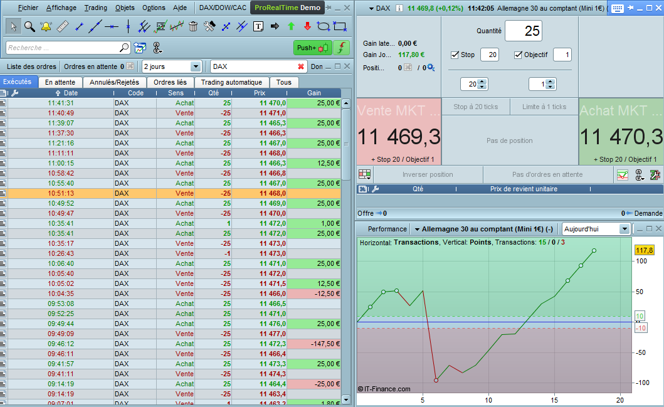This screenshot has height=407, width=664.
Task: Select the green up arrow tool
Action: pos(291,26)
